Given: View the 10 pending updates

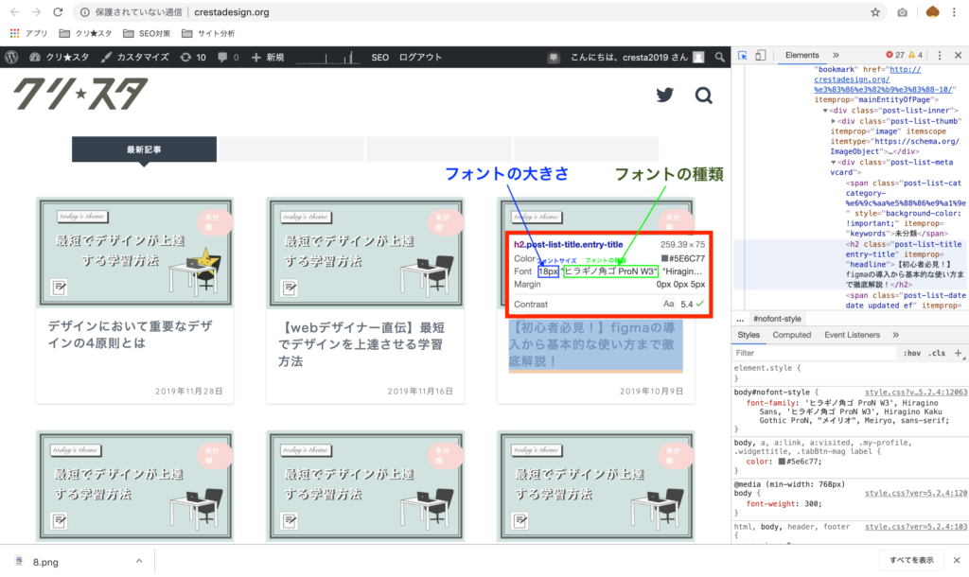Looking at the screenshot, I should [x=193, y=58].
